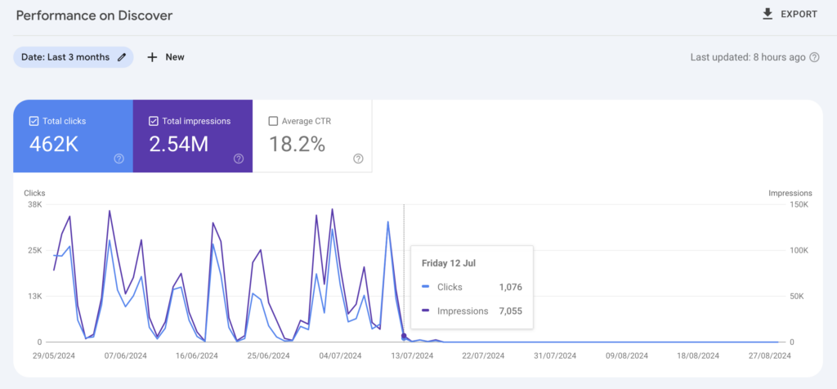The width and height of the screenshot is (837, 389).
Task: Click the 07/06/2024 date axis label
Action: coord(126,356)
